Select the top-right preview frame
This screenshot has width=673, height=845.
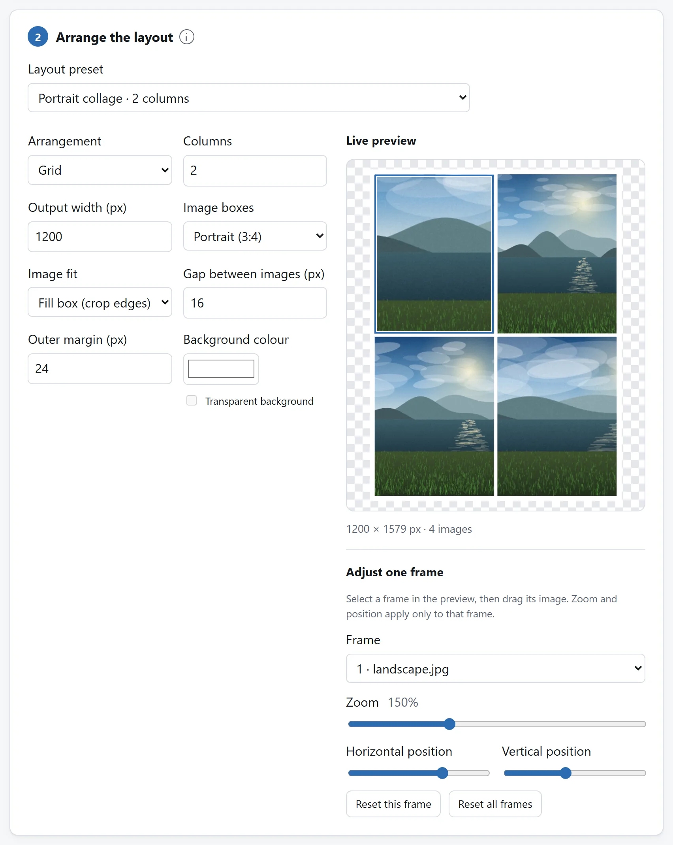pos(557,254)
